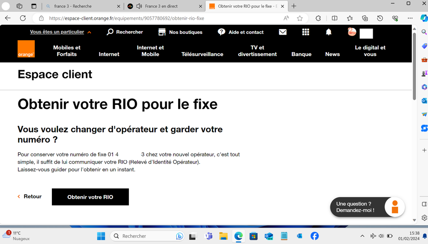Click the Obtenir votre RIO button
Viewport: 428px width, 244px height.
90,197
